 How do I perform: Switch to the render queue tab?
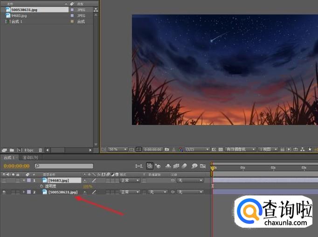pyautogui.click(x=31, y=158)
